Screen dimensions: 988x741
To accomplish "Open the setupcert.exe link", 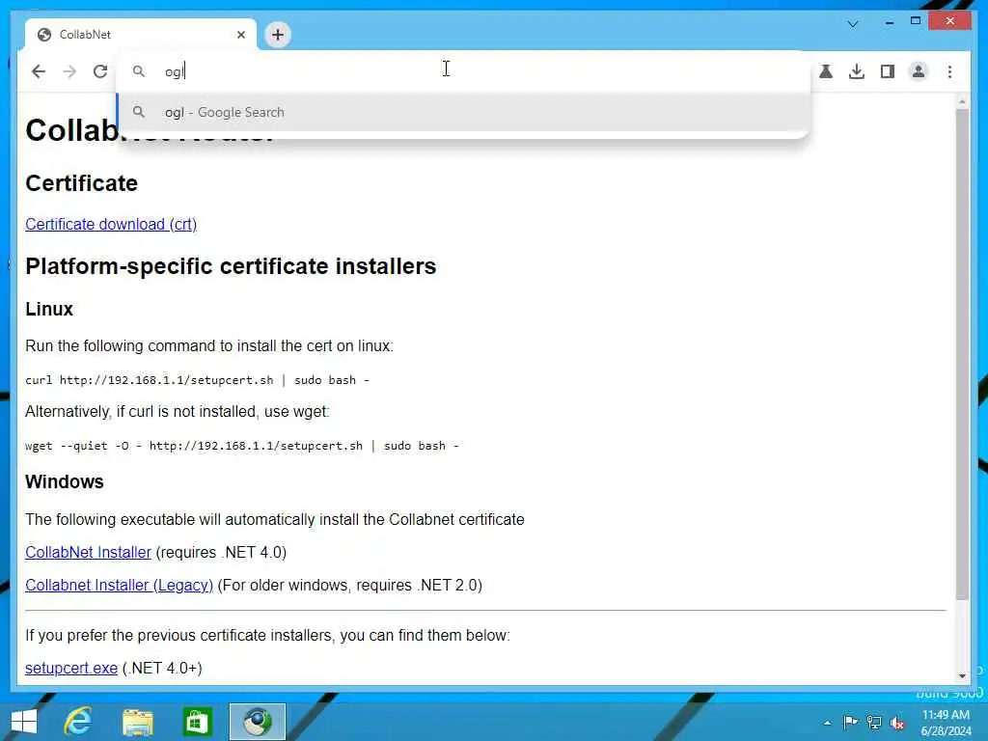I will pos(71,668).
